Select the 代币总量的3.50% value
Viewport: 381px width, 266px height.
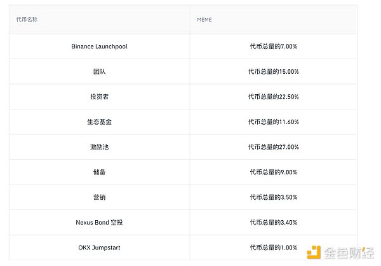click(x=273, y=197)
